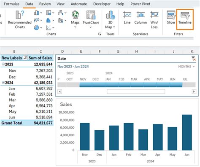The image size is (200, 167).
Task: Select the Grand Total label cell
Action: [14, 123]
